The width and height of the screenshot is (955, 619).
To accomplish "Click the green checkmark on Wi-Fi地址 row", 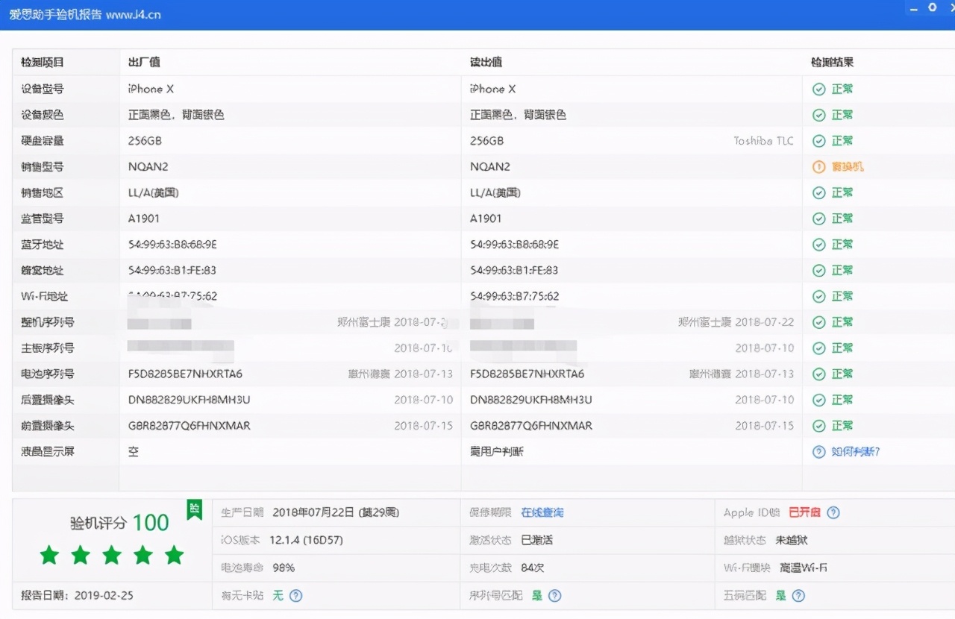I will click(818, 296).
